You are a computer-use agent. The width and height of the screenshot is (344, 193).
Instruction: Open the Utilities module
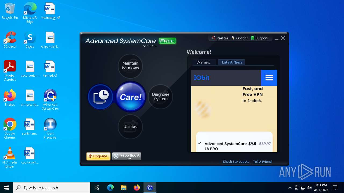(130, 127)
